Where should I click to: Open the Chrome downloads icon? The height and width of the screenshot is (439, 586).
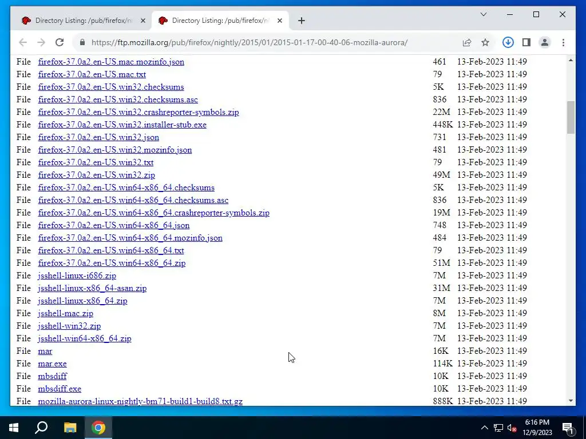(508, 42)
